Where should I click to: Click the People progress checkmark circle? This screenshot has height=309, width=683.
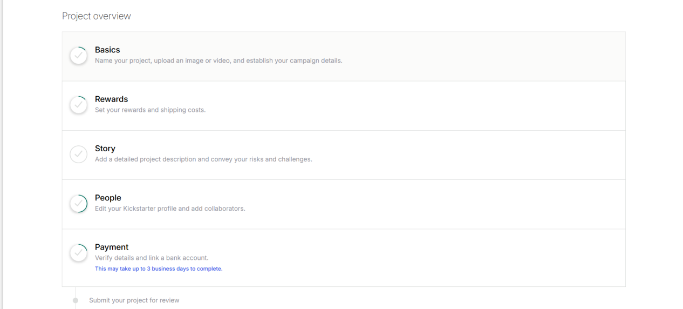coord(79,204)
